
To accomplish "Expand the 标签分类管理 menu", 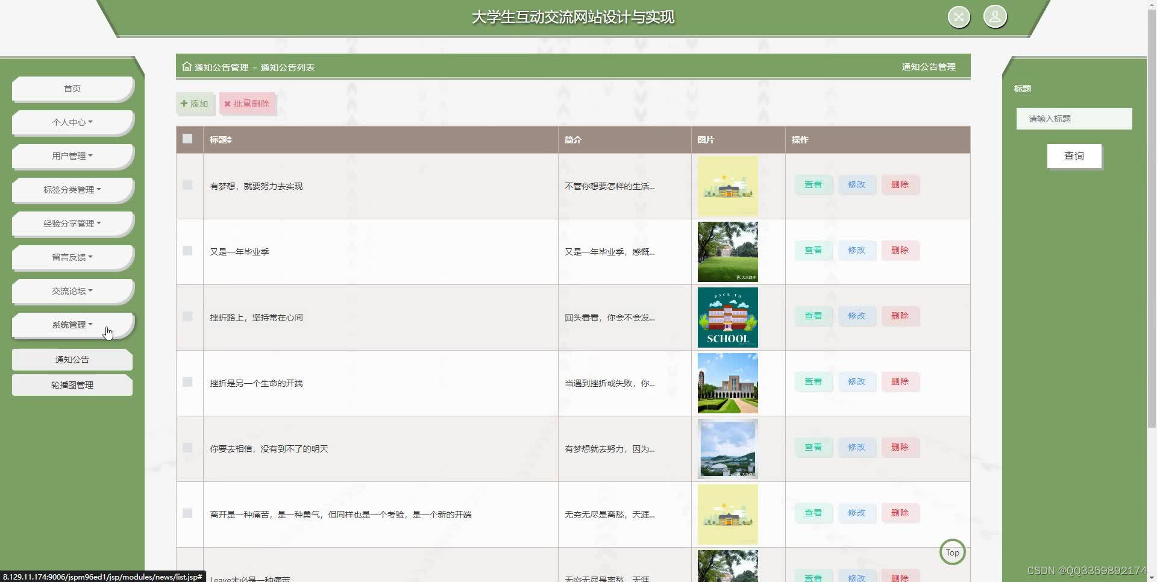I will click(x=72, y=190).
